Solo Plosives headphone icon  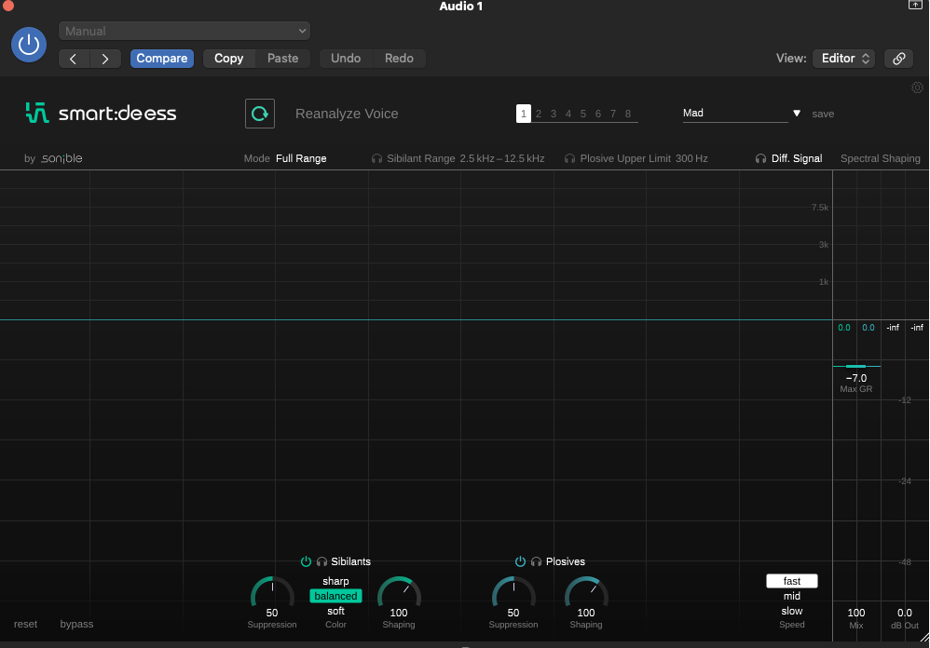pyautogui.click(x=536, y=561)
